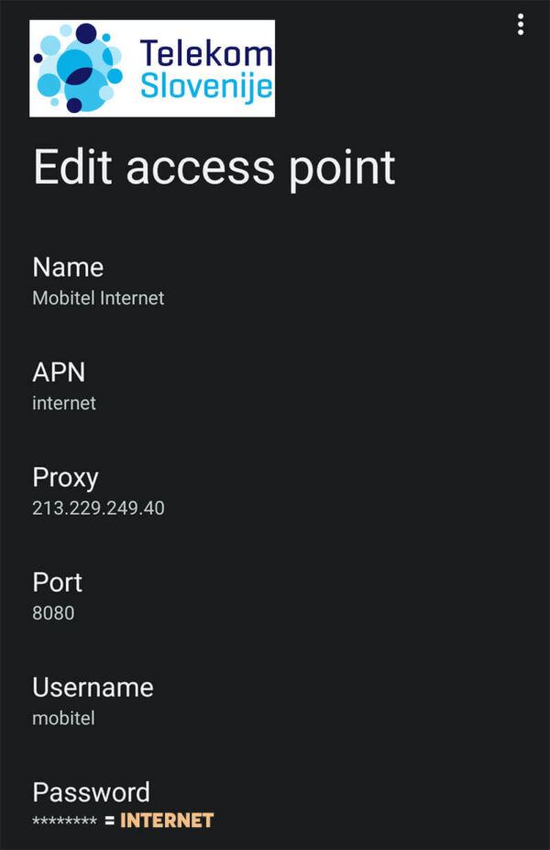Click the Proxy label
This screenshot has width=550, height=850.
click(65, 477)
